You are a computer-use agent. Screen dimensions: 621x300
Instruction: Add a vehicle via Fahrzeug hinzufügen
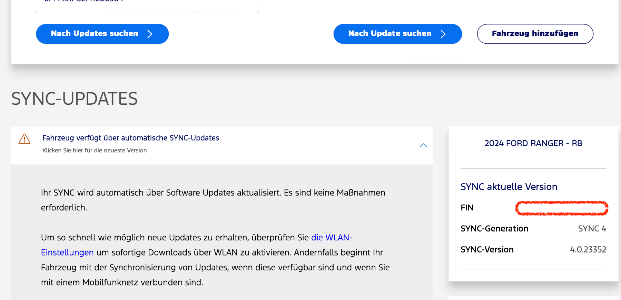(535, 34)
